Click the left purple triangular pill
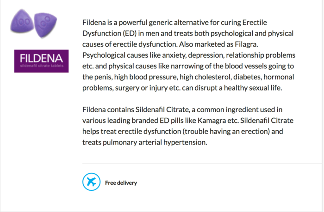The width and height of the screenshot is (324, 212). pos(22,21)
